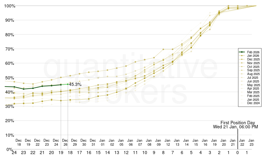
Task: Select the Sep 2025 legend marker
Action: pos(242,70)
